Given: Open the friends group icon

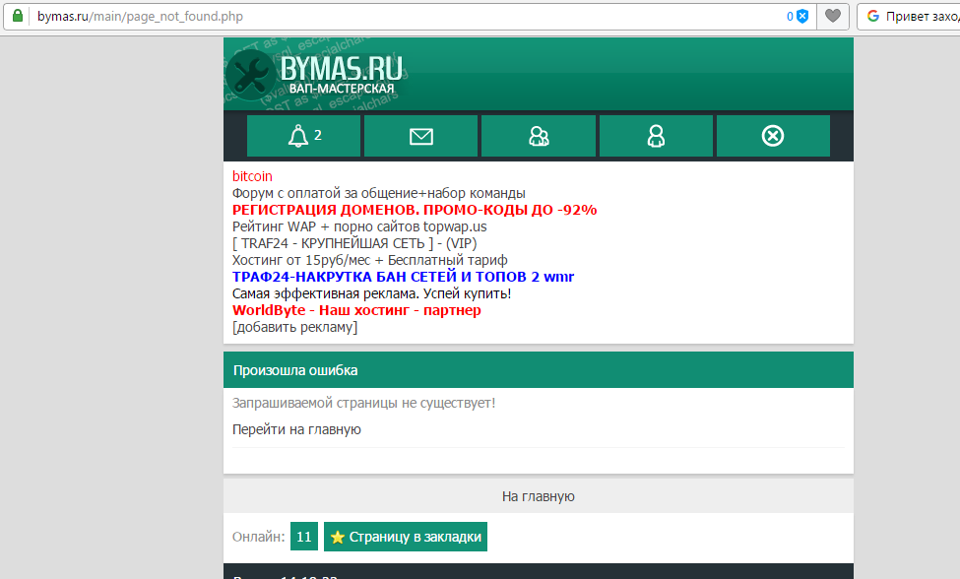Looking at the screenshot, I should tap(539, 136).
